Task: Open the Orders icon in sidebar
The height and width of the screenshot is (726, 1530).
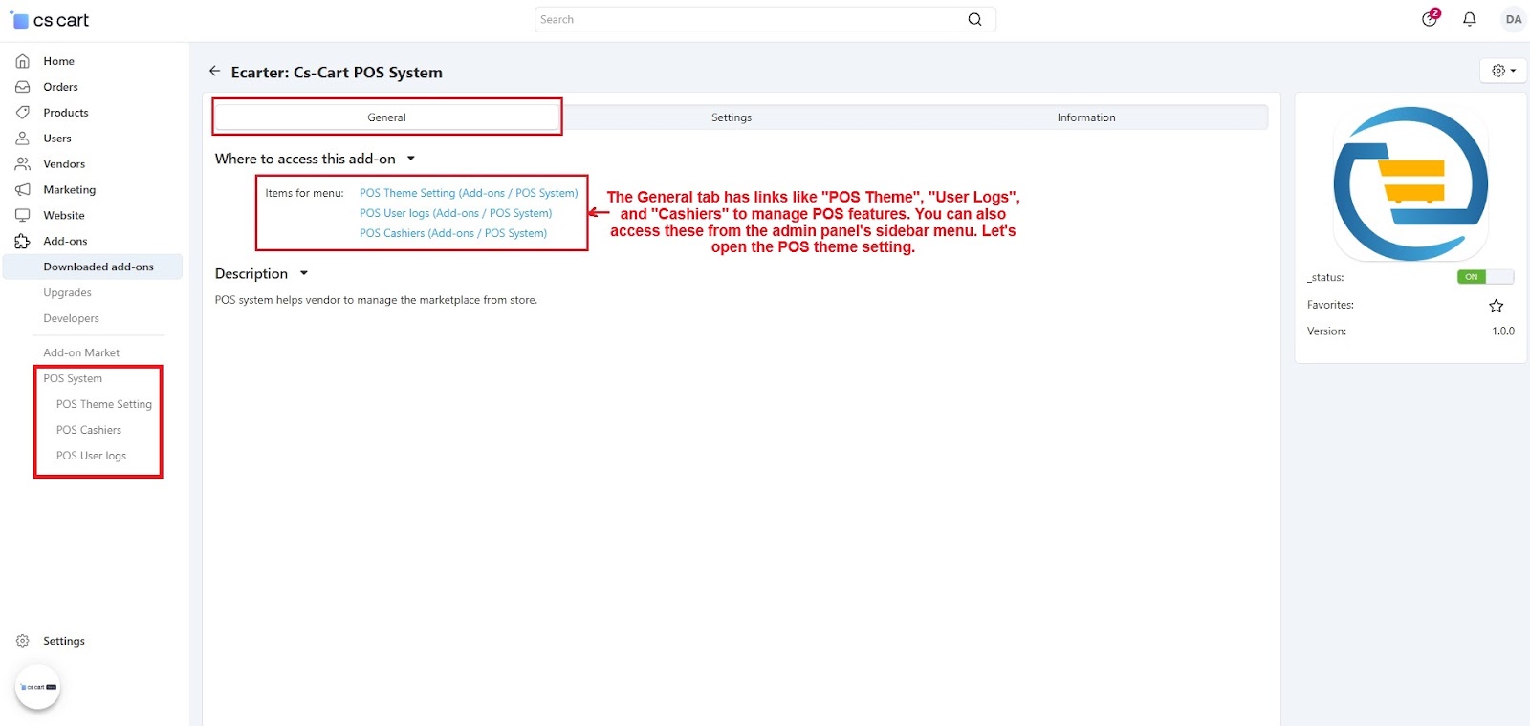Action: (x=23, y=87)
